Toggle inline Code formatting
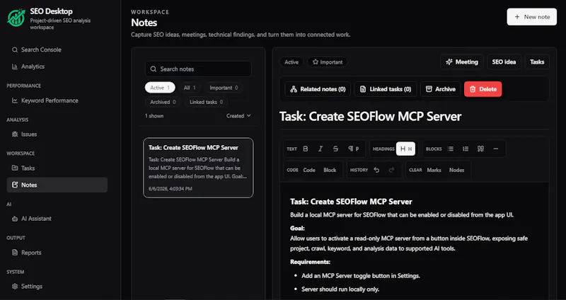Image resolution: width=566 pixels, height=300 pixels. [x=309, y=170]
